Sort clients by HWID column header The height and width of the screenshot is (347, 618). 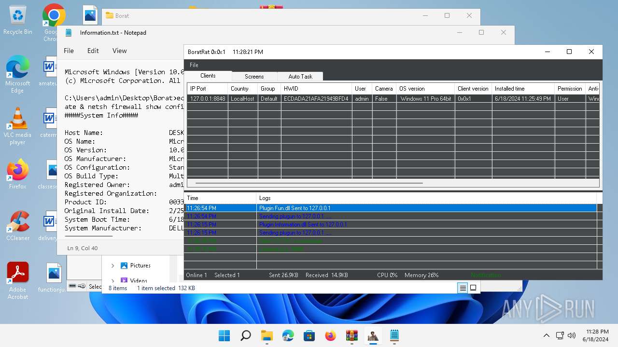[x=316, y=89]
